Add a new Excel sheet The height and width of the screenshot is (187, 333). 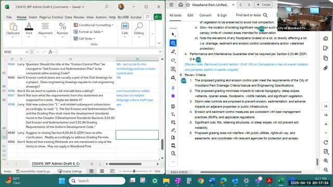(92, 164)
